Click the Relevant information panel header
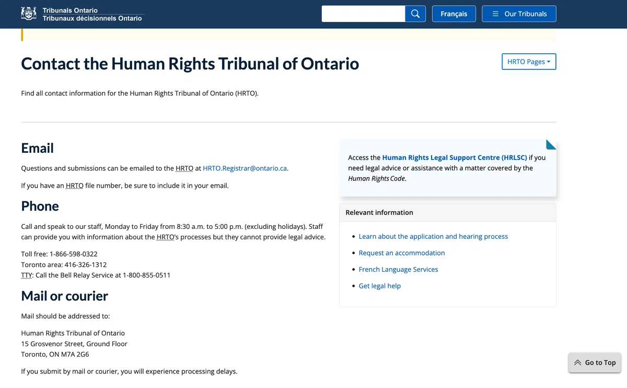This screenshot has height=388, width=627. click(448, 213)
